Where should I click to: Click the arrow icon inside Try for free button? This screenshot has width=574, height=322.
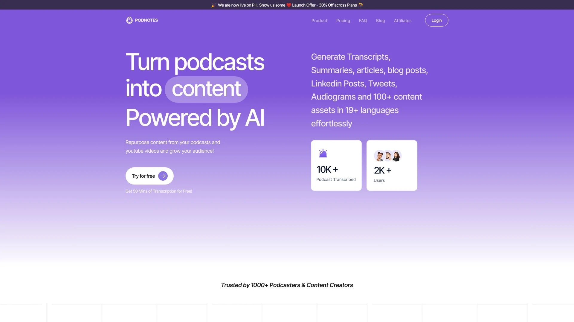pyautogui.click(x=163, y=176)
